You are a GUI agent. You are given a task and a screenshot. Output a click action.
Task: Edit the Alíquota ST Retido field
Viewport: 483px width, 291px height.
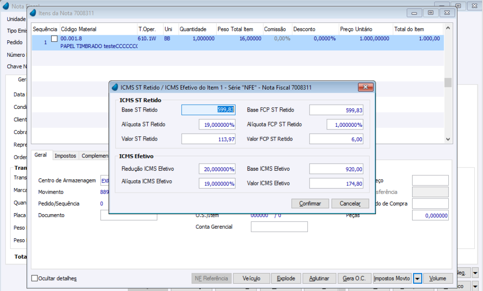coord(217,124)
